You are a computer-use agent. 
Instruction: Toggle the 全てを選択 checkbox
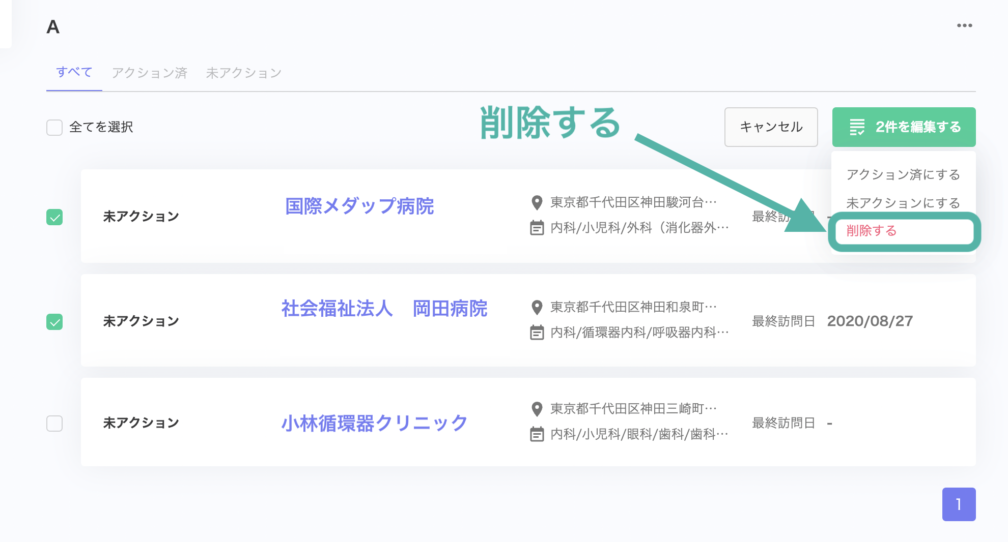54,127
